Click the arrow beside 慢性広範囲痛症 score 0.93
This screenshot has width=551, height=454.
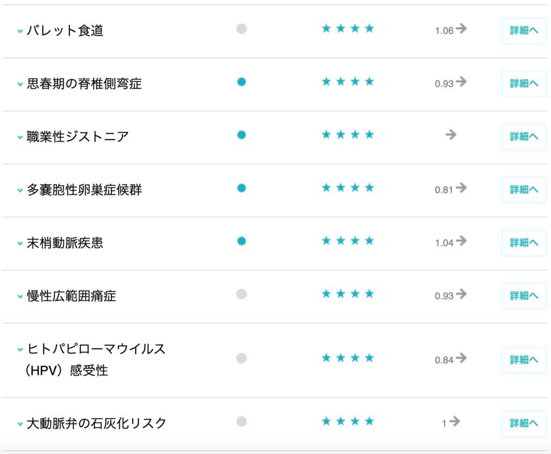[461, 294]
